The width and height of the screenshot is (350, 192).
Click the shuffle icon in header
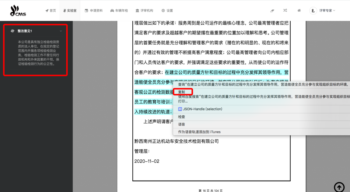click(x=285, y=11)
